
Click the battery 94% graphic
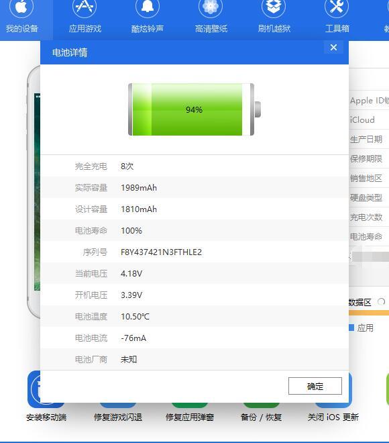pos(194,109)
